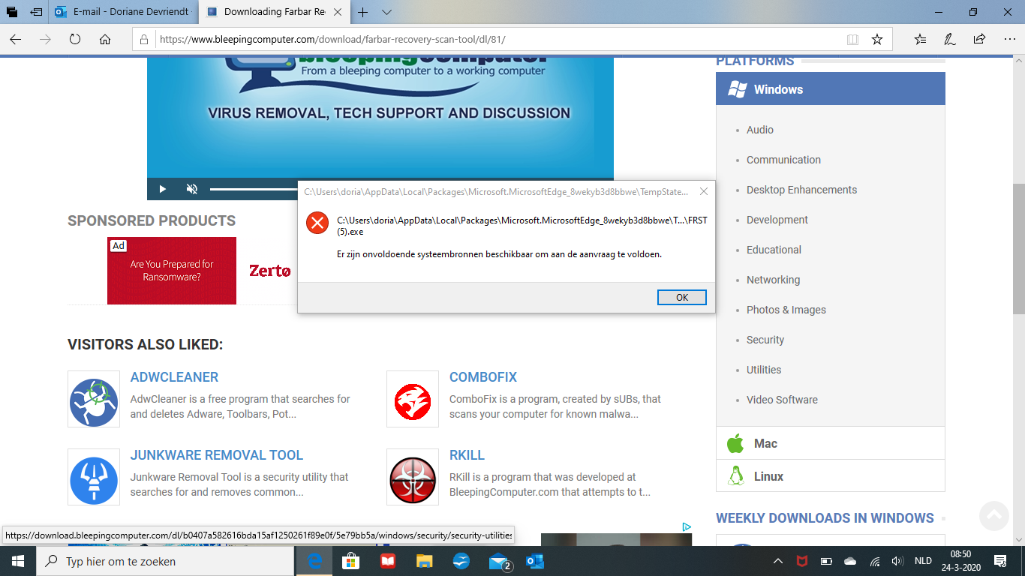
Task: Click the video progress slider
Action: (254, 189)
